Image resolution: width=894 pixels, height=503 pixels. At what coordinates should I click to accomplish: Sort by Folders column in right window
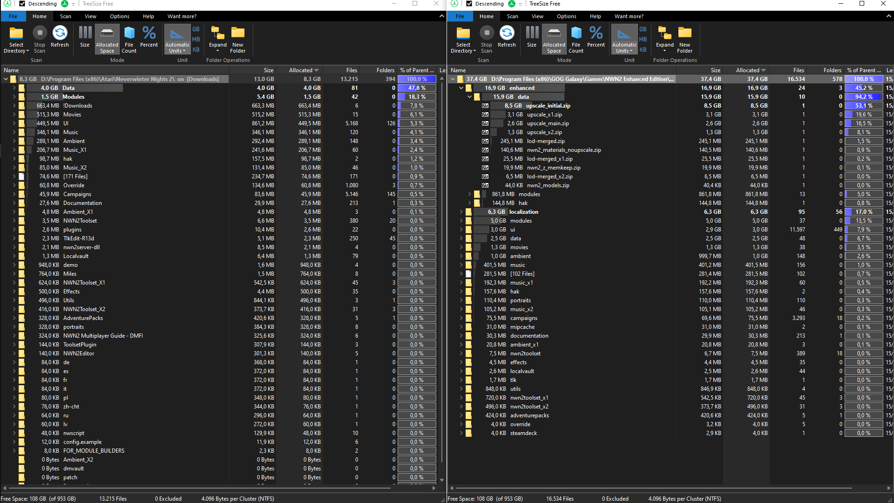click(825, 70)
